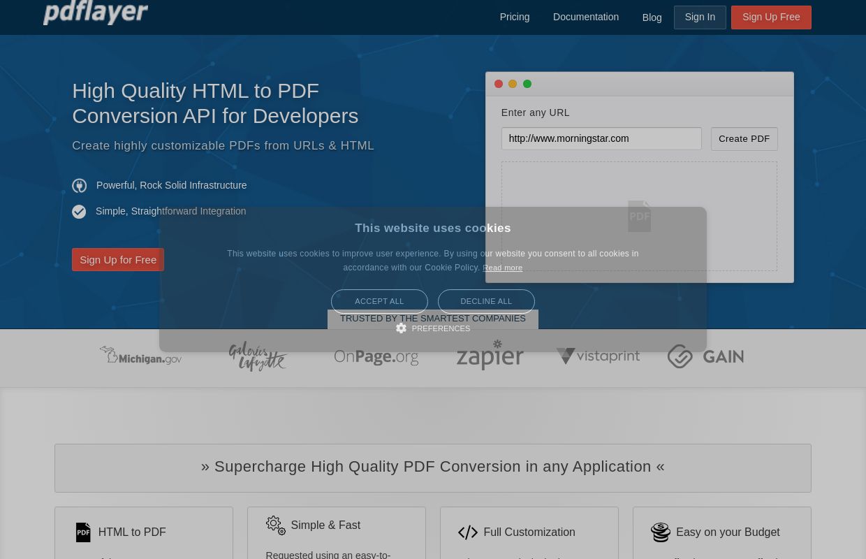The width and height of the screenshot is (866, 559).
Task: Click the Vistaprint logo
Action: (x=598, y=356)
